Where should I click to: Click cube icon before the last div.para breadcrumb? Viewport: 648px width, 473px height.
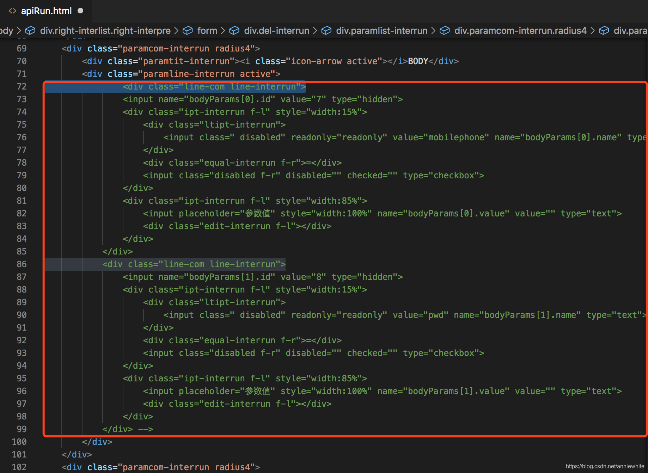coord(604,31)
